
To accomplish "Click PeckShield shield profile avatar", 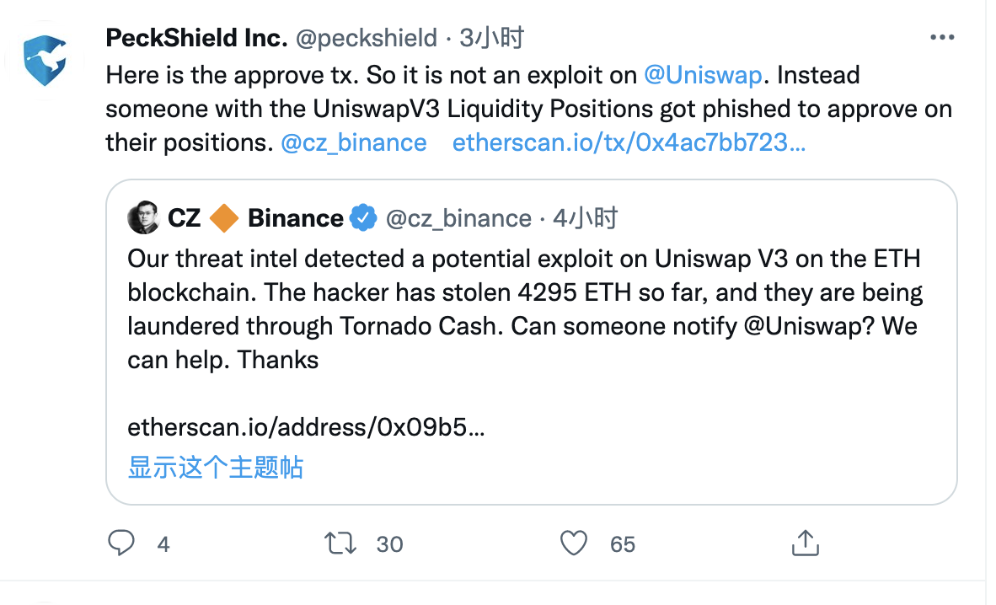I will (45, 61).
